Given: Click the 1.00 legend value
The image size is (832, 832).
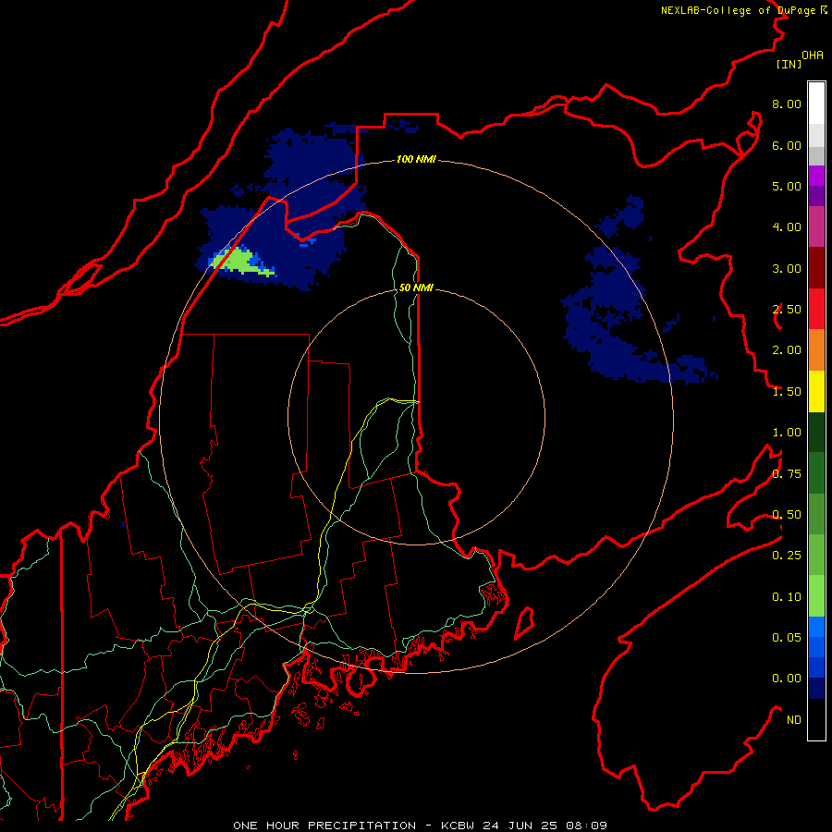Looking at the screenshot, I should click(787, 433).
